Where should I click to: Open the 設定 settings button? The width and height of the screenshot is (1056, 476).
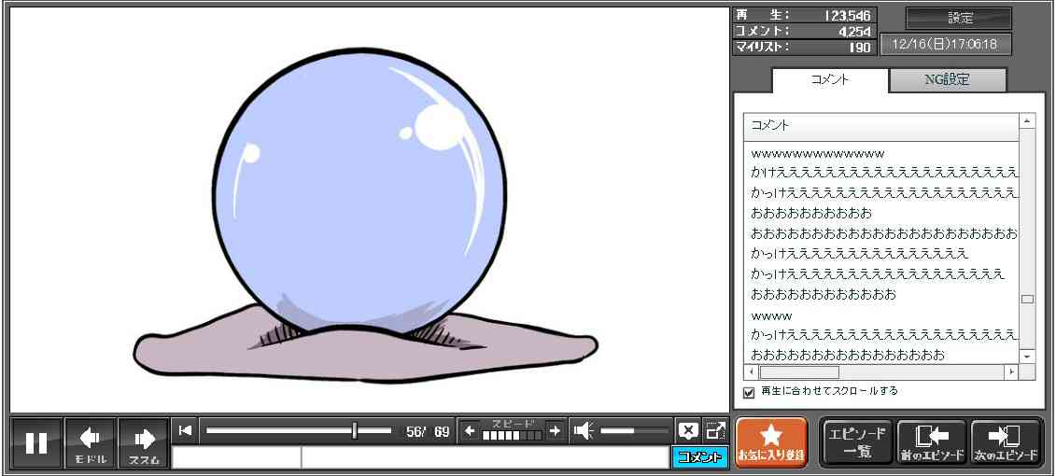point(959,19)
